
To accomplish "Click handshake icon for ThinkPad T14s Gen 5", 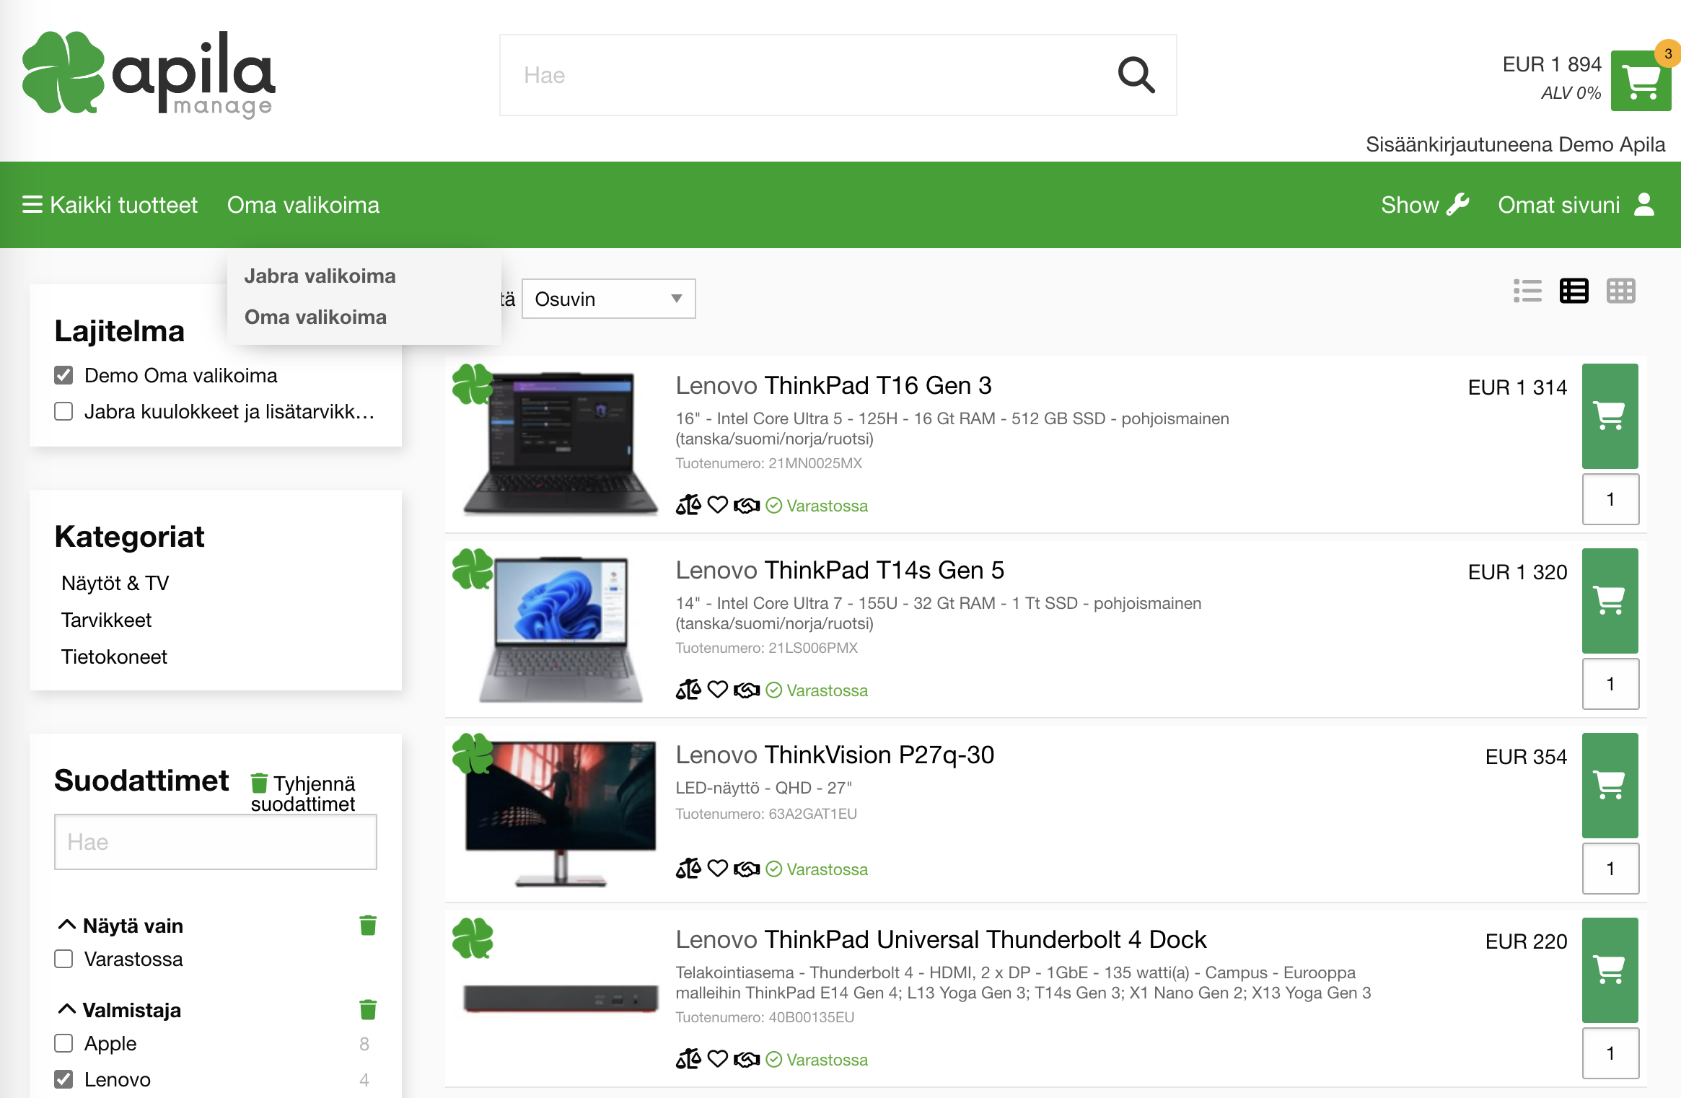I will pos(747,690).
